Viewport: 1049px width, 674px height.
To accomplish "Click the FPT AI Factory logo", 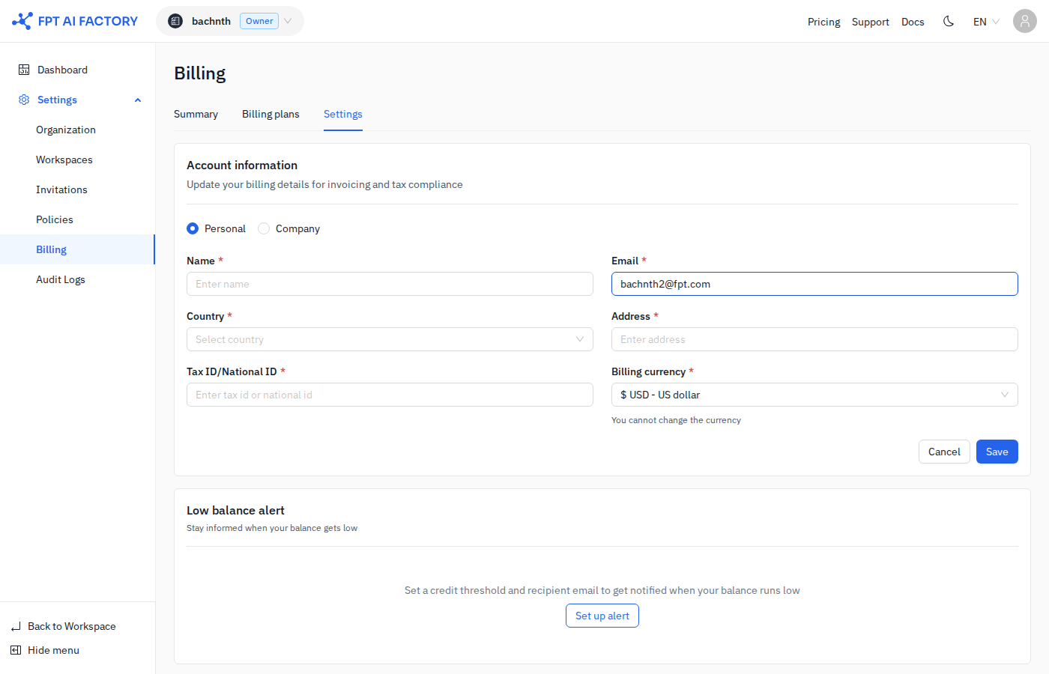I will (75, 21).
